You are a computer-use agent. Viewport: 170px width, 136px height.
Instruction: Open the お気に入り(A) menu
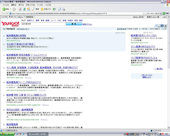(30, 5)
